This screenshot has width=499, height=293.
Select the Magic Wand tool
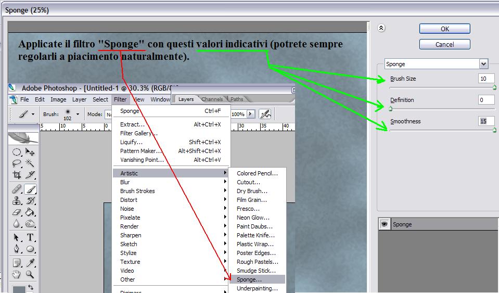tap(30, 163)
